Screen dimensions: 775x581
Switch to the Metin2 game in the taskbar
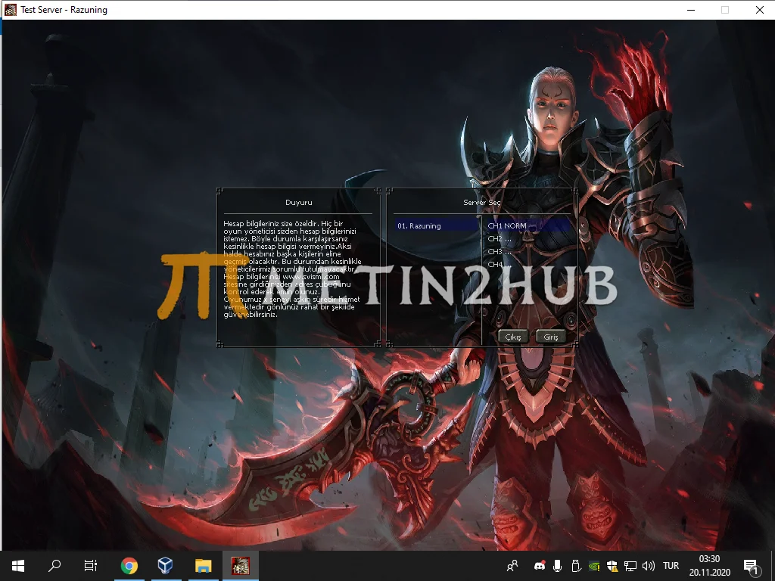[x=240, y=565]
